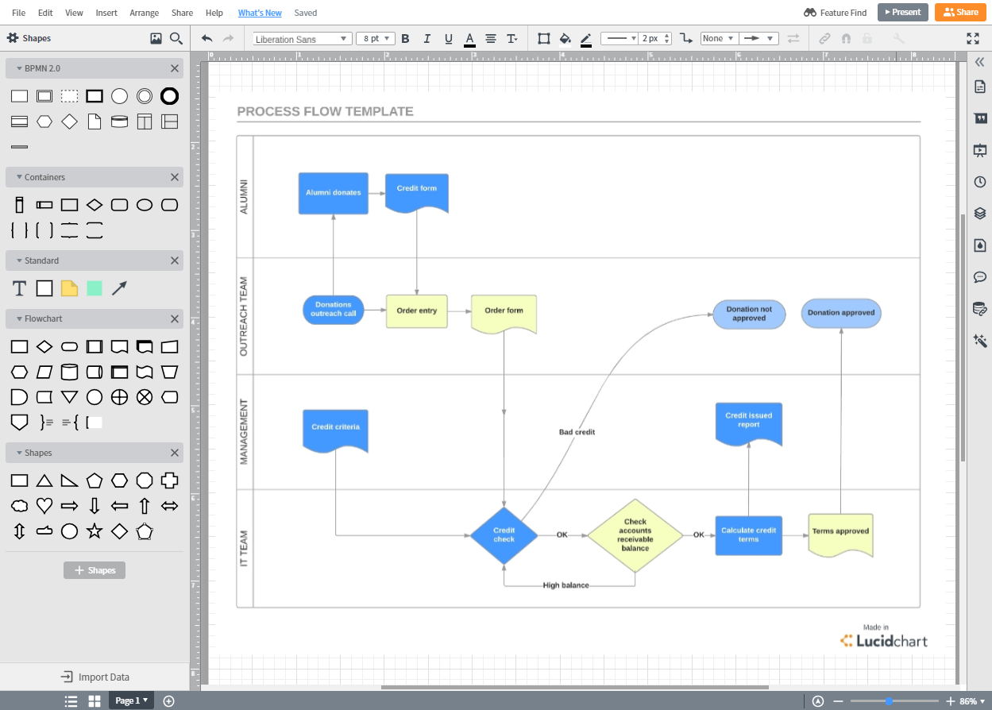Screen dimensions: 992x710
Task: Open the File menu
Action: (18, 13)
